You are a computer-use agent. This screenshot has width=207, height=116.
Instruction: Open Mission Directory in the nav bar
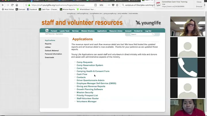click(x=88, y=31)
